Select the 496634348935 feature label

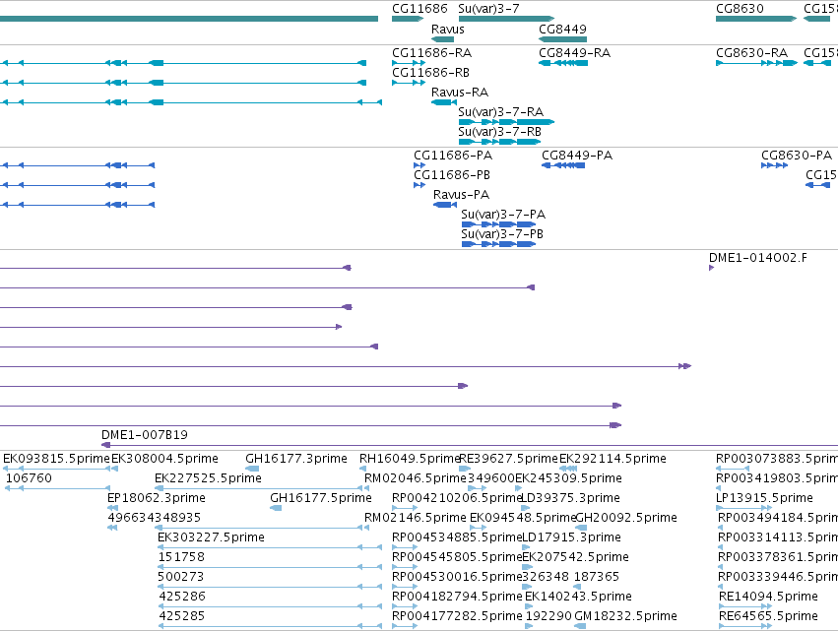pyautogui.click(x=155, y=518)
